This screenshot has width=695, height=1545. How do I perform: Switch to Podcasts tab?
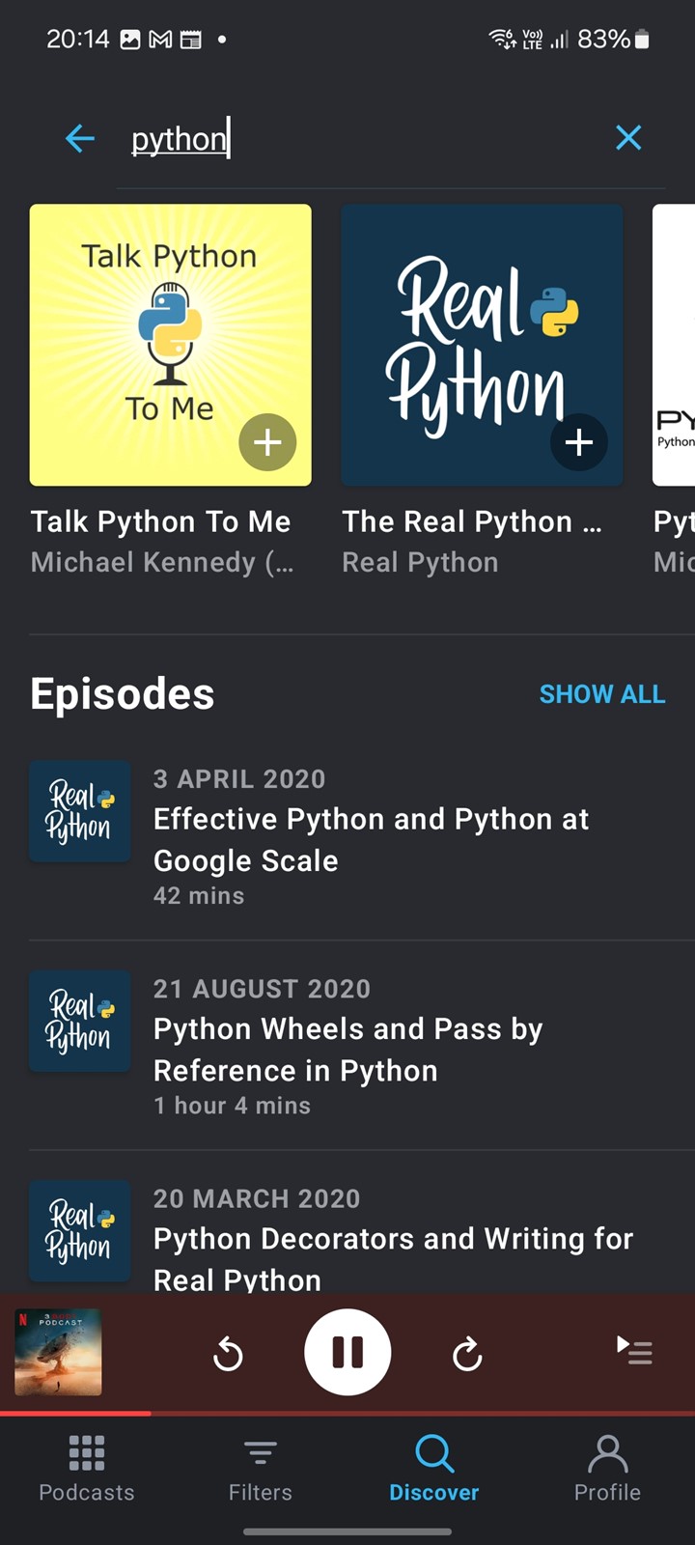tap(87, 1469)
